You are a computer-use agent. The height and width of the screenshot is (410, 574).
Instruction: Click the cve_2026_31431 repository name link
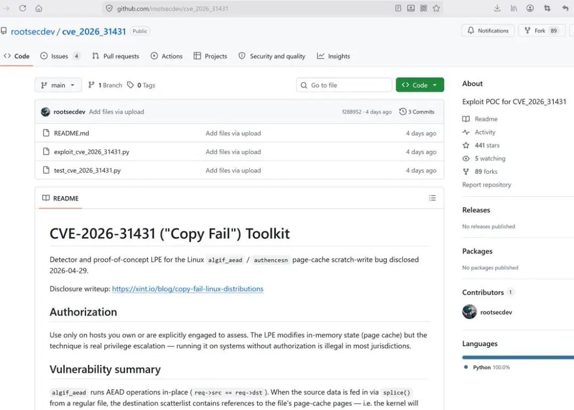94,31
